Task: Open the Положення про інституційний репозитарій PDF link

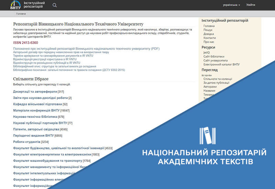Action: [86, 48]
